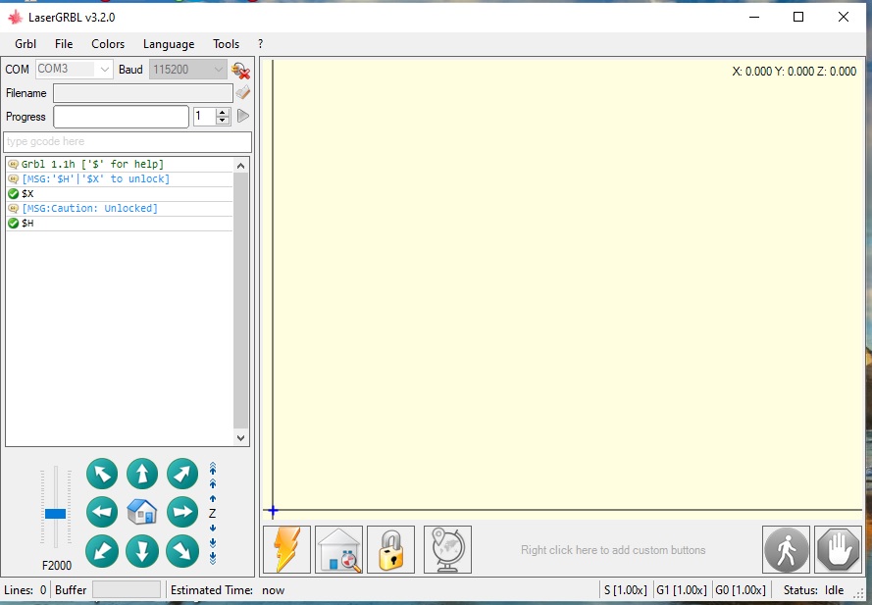Jog diagonally up-left with the northwest arrow
This screenshot has width=872, height=605.
click(102, 474)
